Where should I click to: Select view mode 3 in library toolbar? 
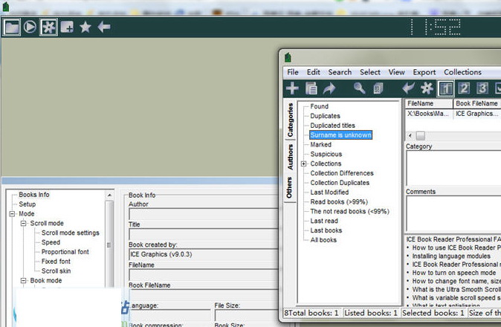[482, 88]
